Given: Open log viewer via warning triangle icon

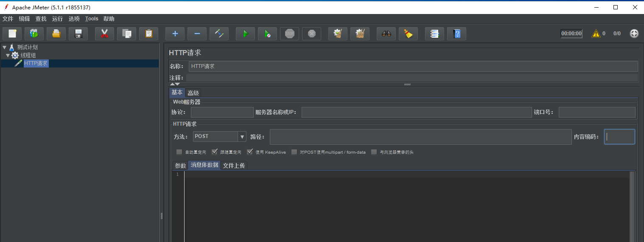Looking at the screenshot, I should tap(596, 34).
